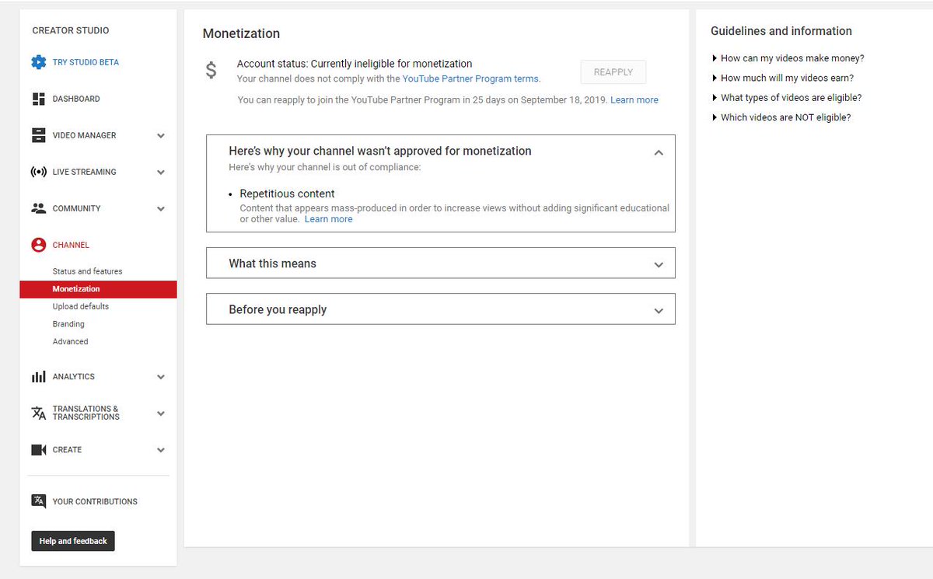Click the Your Contributions icon
Viewport: 933px width, 579px height.
click(x=39, y=501)
